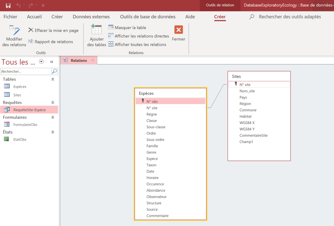Open the navigation pane category dropdown
334x226 pixels.
tap(41, 62)
